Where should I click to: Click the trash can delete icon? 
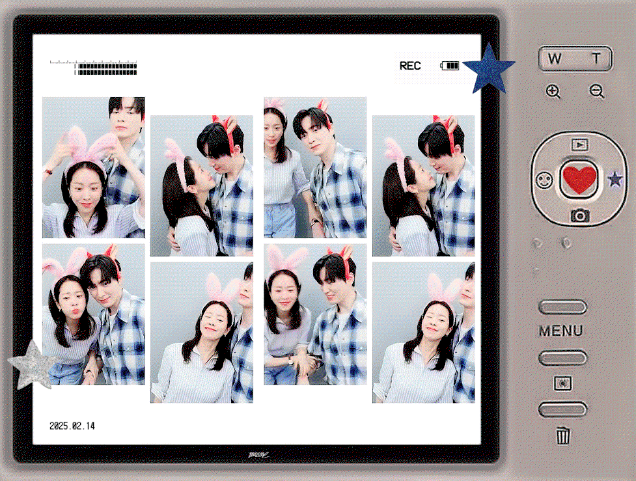563,435
